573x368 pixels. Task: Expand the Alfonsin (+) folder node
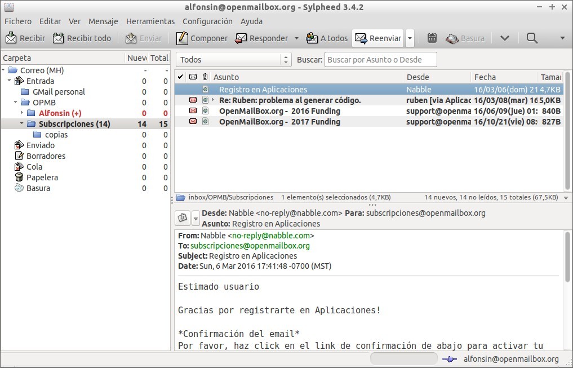[22, 113]
